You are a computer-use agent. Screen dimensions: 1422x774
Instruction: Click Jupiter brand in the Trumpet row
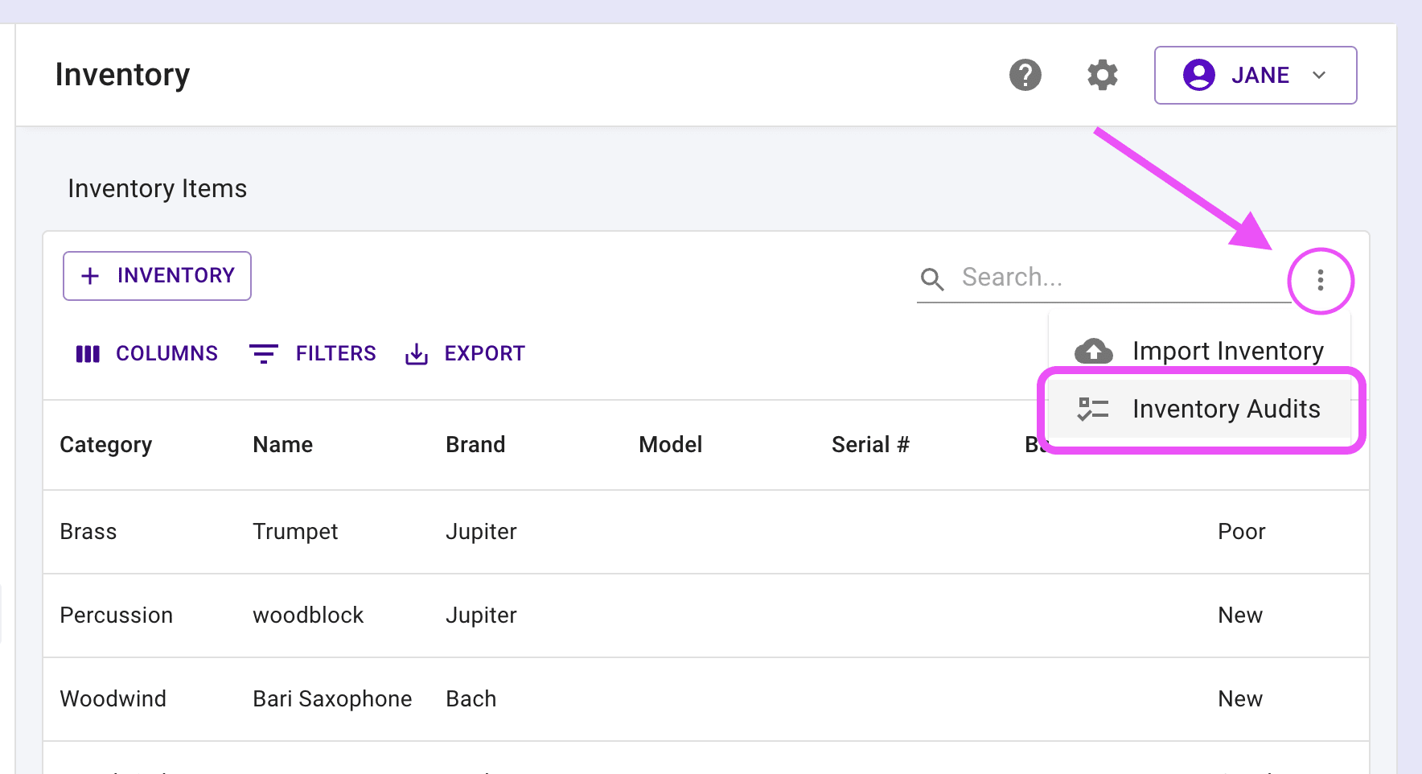tap(482, 532)
